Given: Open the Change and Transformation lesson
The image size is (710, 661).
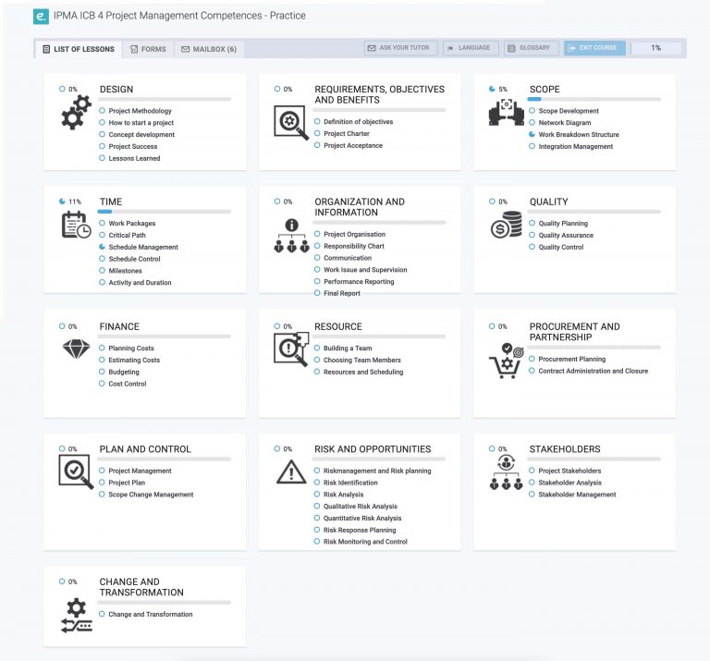Looking at the screenshot, I should [151, 615].
